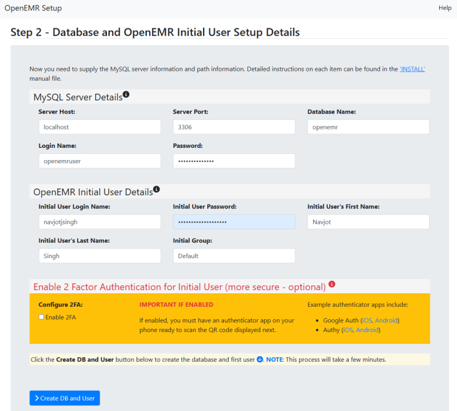Focus the Database Name field
457x411 pixels.
(368, 127)
